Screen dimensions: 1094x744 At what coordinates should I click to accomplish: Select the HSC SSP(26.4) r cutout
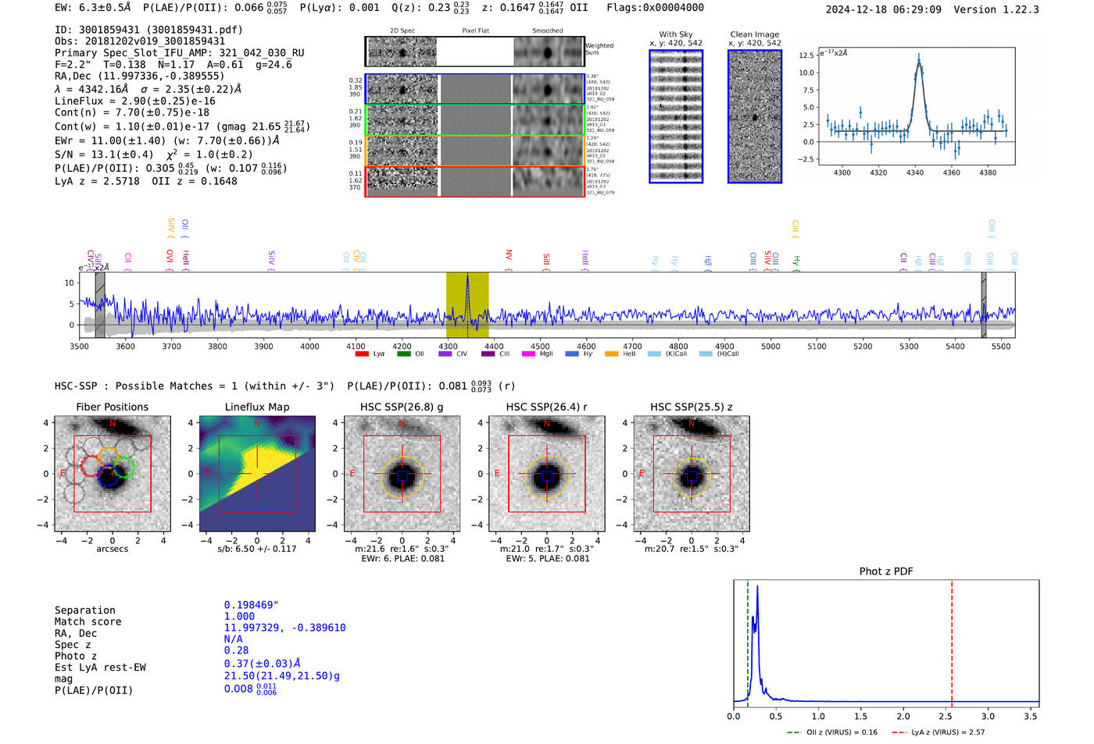pyautogui.click(x=547, y=474)
